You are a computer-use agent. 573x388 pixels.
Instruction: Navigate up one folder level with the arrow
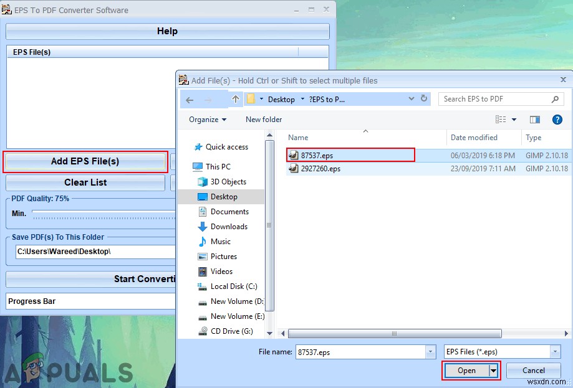236,98
